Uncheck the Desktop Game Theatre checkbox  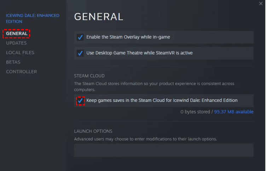click(x=80, y=53)
